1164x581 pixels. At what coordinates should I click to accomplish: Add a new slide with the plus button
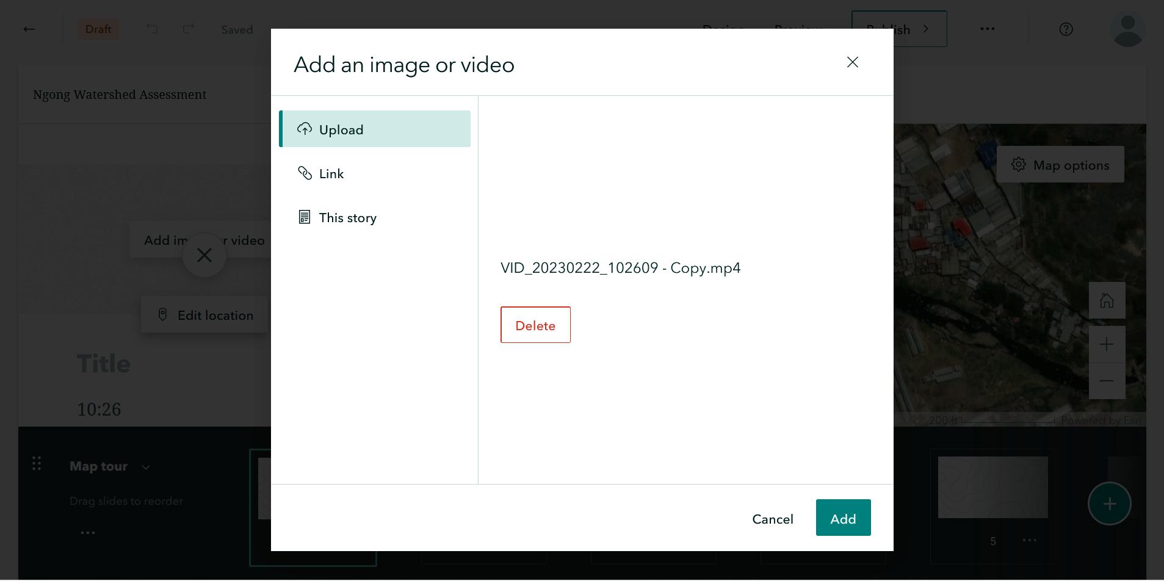[1108, 503]
